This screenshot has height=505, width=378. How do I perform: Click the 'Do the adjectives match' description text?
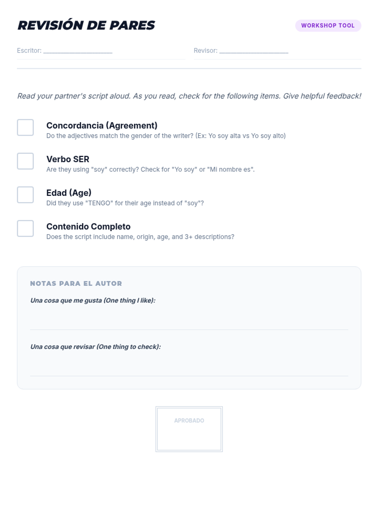[x=166, y=136]
